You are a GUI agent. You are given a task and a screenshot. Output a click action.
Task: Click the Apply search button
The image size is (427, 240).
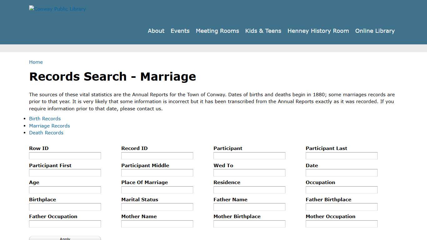[65, 238]
